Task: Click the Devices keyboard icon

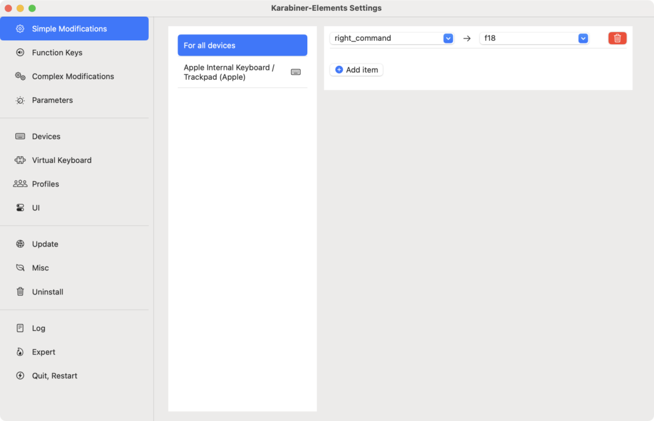Action: tap(20, 137)
